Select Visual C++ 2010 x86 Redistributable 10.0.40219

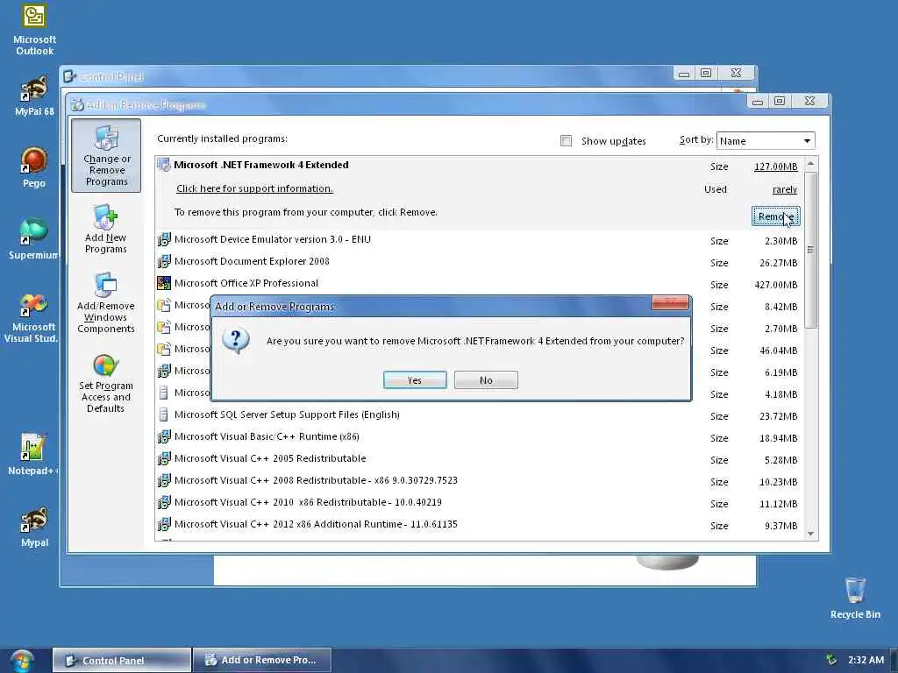479,502
